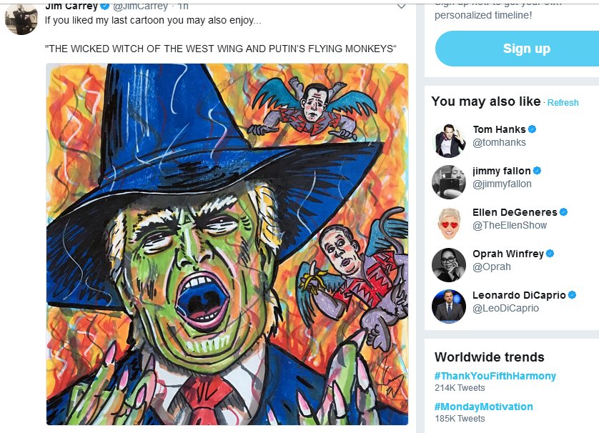Click the @TheEllenShow handle
Screen dimensions: 599x433
point(509,225)
